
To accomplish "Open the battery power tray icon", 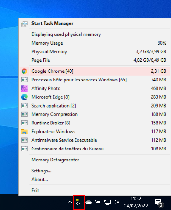I will [x=98, y=202].
